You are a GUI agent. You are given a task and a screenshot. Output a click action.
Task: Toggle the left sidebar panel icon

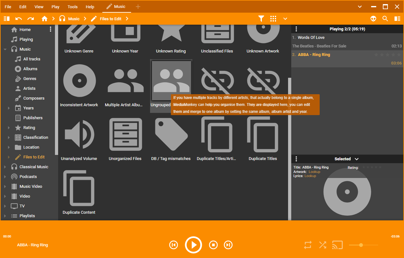7,19
